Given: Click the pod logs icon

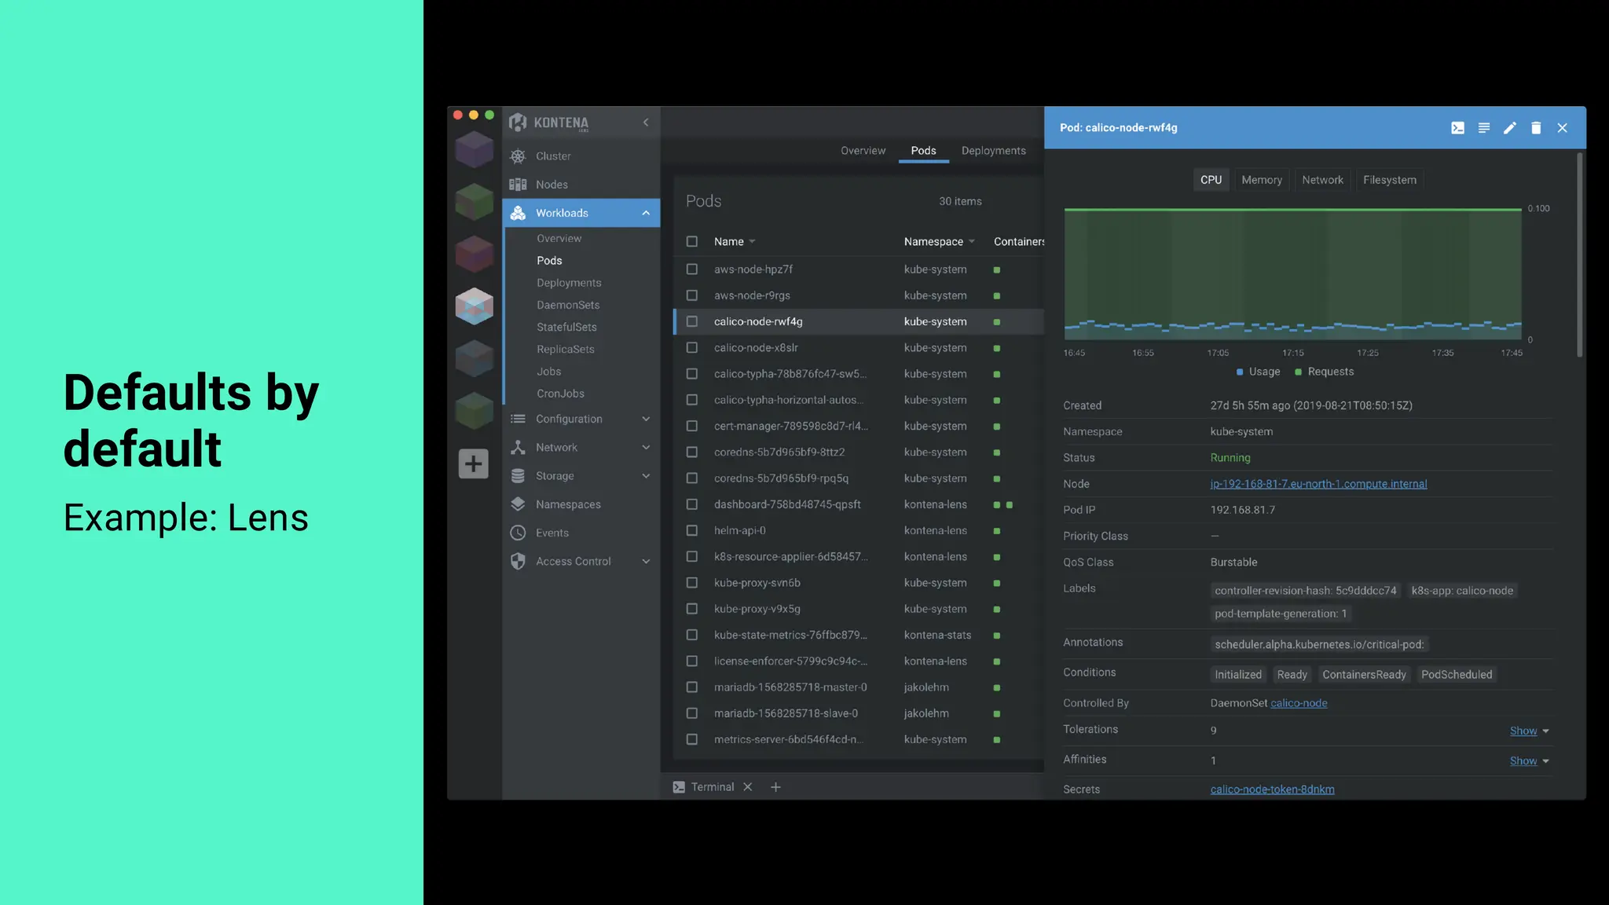Looking at the screenshot, I should [1483, 128].
